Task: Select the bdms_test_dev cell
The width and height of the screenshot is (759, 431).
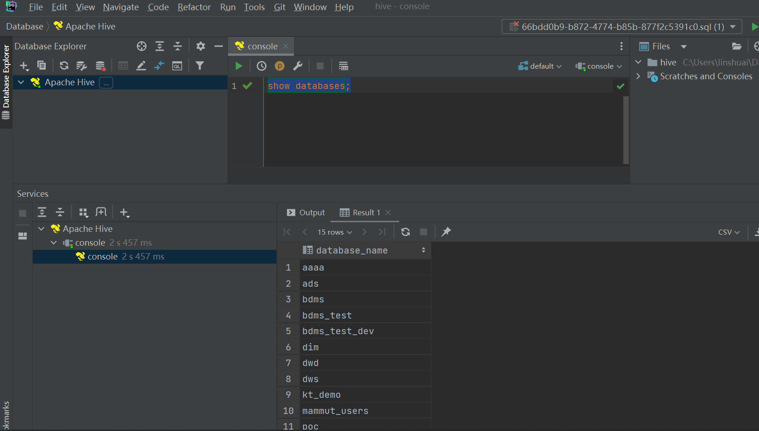Action: pos(365,331)
